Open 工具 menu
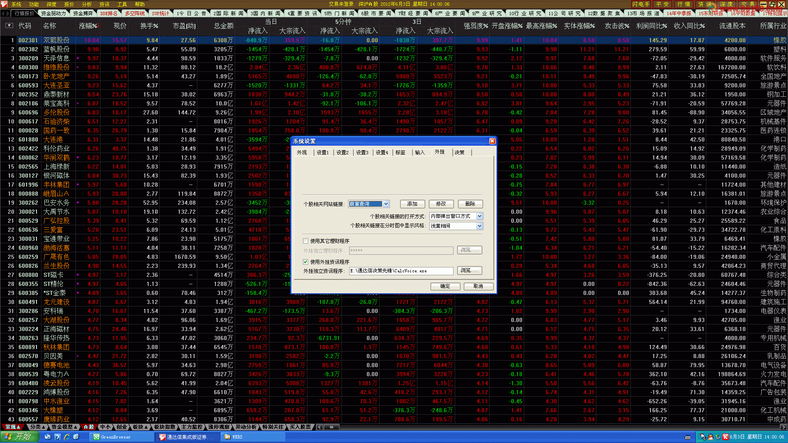Screen dimensions: 788x443 click(x=122, y=5)
